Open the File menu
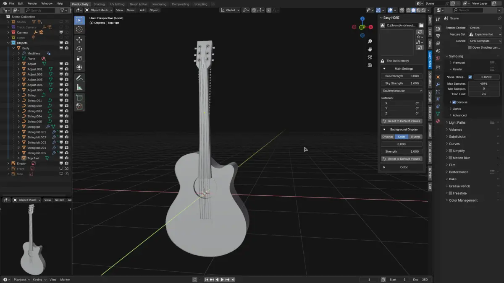504x283 pixels. click(x=11, y=3)
